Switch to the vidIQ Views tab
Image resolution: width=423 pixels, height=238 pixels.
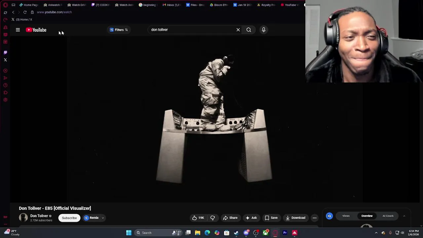(346, 216)
